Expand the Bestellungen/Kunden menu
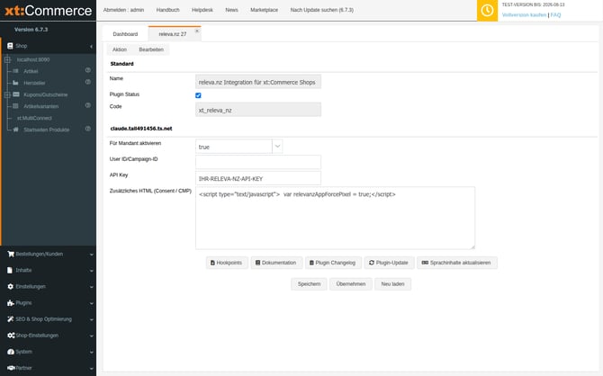The height and width of the screenshot is (376, 603). [x=92, y=255]
